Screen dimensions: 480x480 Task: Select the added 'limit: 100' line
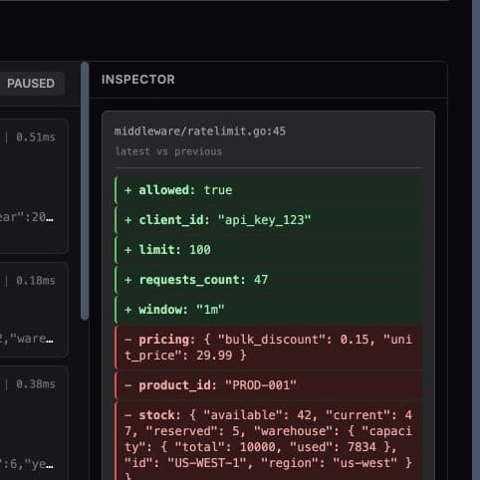(268, 250)
